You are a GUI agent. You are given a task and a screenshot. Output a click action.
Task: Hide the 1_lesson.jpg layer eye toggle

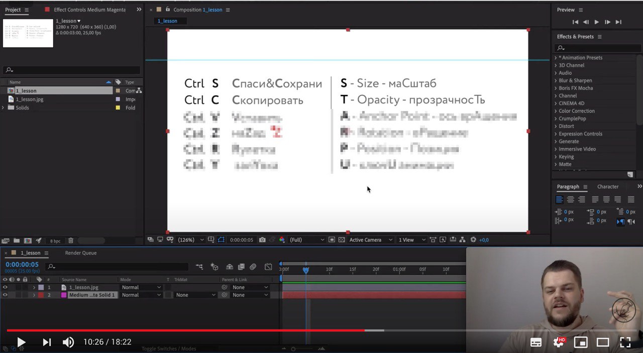coord(5,288)
